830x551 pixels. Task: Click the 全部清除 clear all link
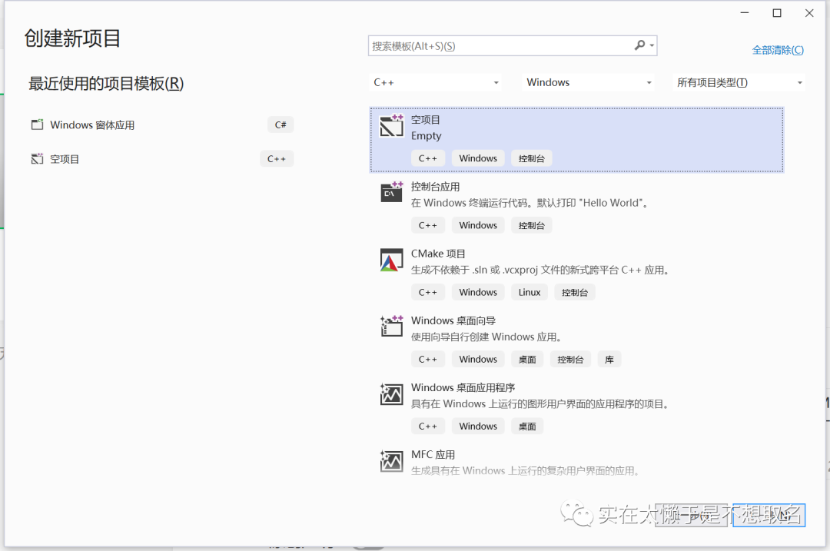pyautogui.click(x=777, y=50)
